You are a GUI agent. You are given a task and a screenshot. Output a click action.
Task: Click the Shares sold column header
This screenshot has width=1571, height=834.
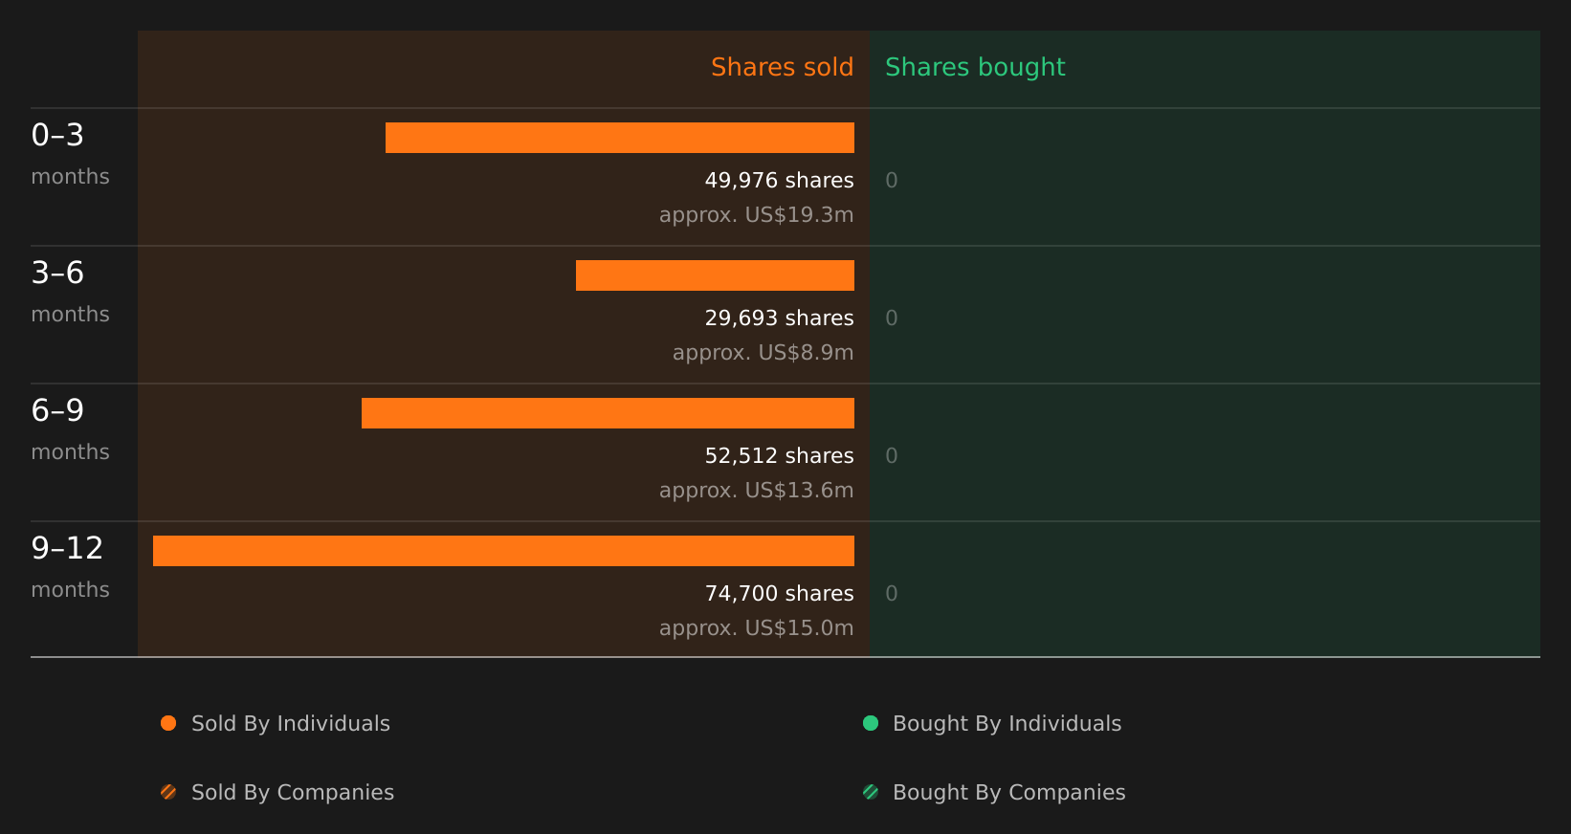click(x=783, y=67)
